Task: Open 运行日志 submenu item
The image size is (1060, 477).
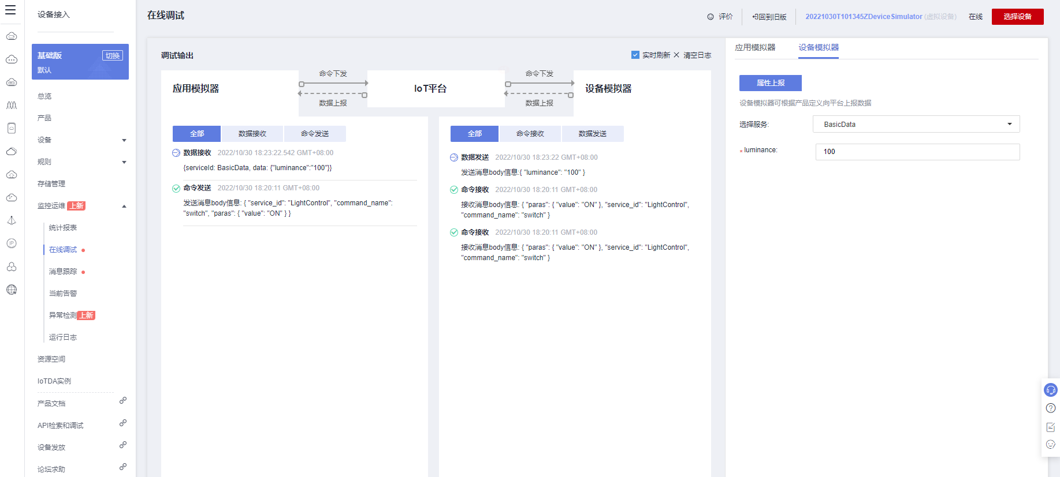Action: pos(63,337)
